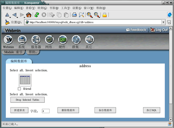Reload the page with green refresh icon
The image size is (174, 128).
click(x=37, y=15)
